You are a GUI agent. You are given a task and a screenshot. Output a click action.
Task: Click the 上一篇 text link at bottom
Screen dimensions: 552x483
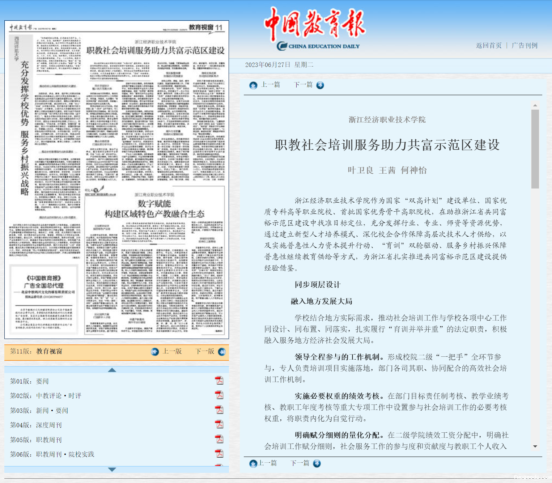pyautogui.click(x=268, y=463)
